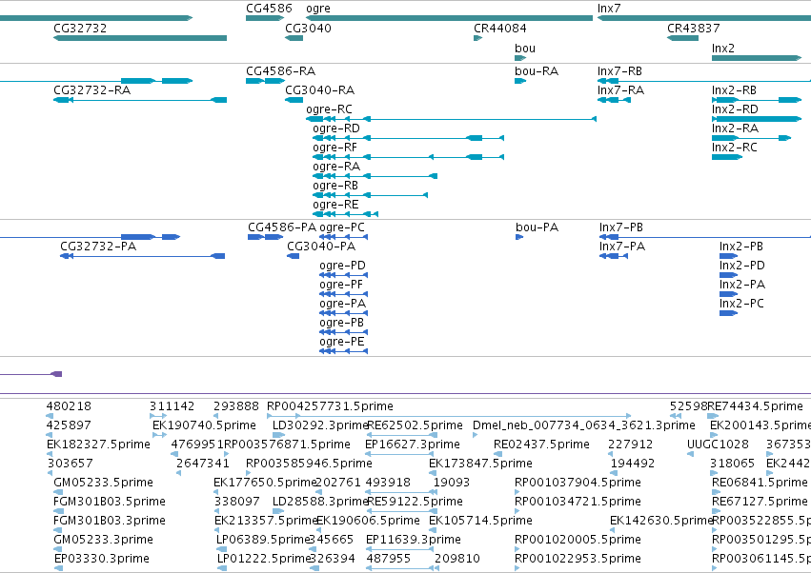This screenshot has height=573, width=811.
Task: Click the CG4586-RA transcript
Action: (265, 81)
